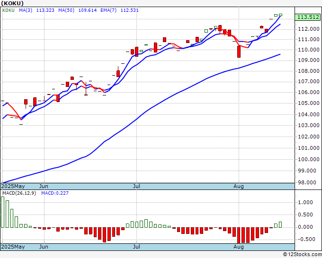Click the 103.000 price axis label
The image size is (322, 258).
[309, 125]
